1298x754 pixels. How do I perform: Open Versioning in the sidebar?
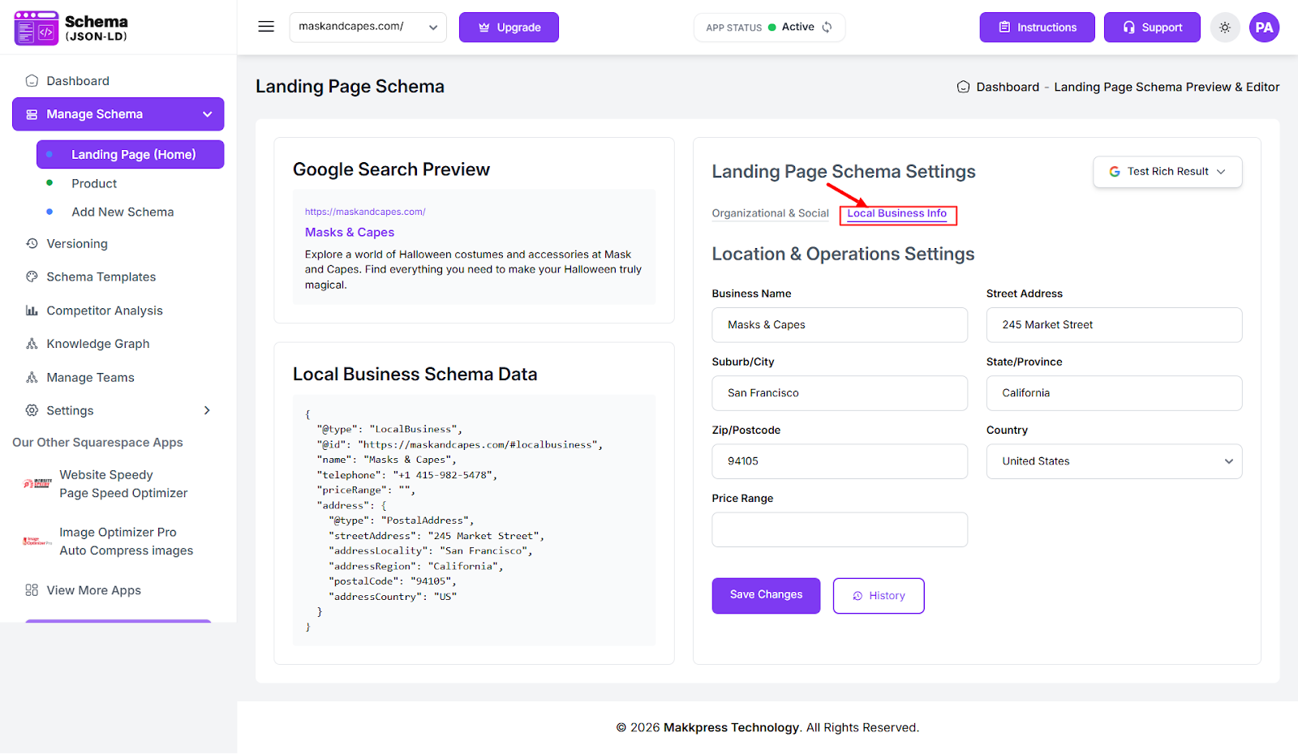coord(76,244)
